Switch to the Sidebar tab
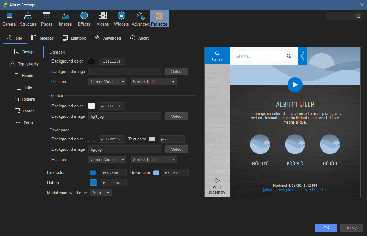 (x=42, y=38)
